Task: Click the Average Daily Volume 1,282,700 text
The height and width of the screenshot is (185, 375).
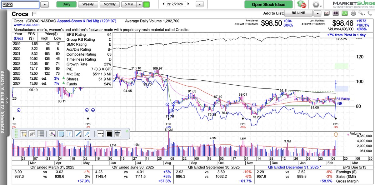Action: click(152, 21)
